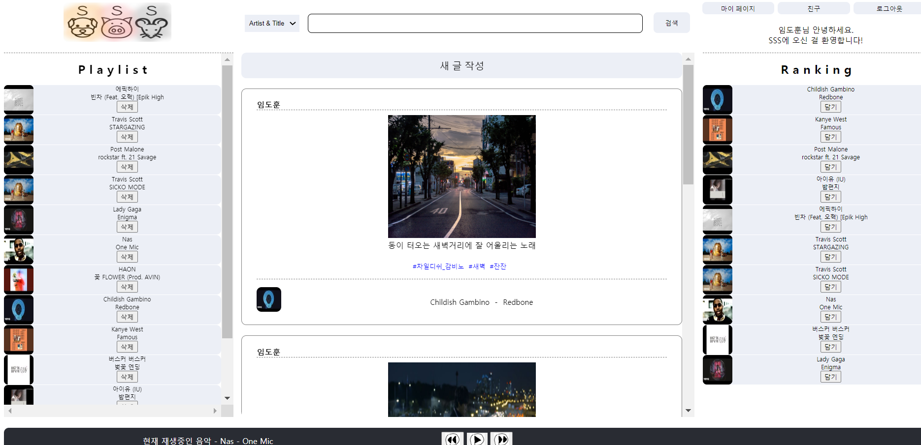Click 에픽하이 빈차 cover in Ranking
This screenshot has height=445, width=921.
[x=718, y=220]
